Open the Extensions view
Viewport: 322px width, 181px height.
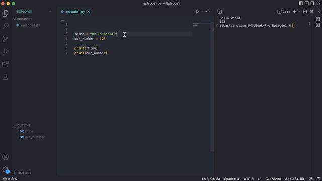point(6,64)
